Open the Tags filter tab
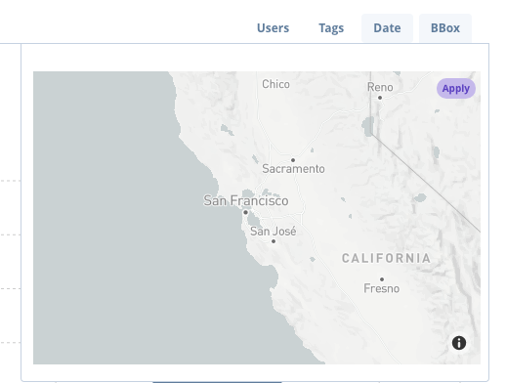This screenshot has width=506, height=383. point(331,28)
